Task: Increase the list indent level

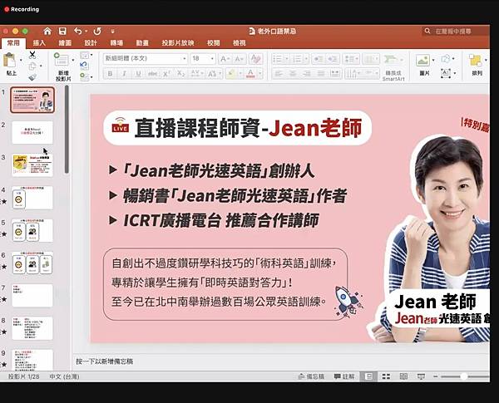Action: tap(333, 59)
